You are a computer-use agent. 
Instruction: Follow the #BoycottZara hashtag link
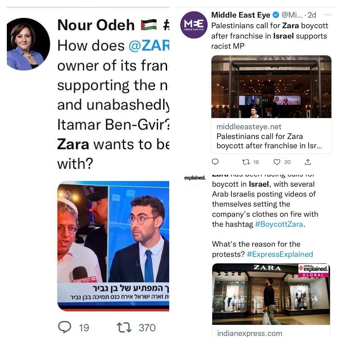279,224
